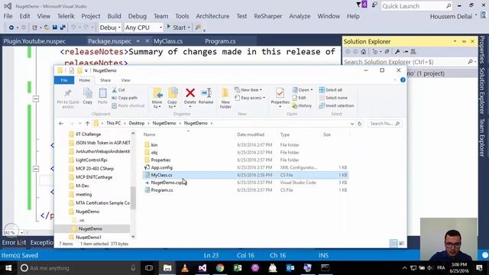Click Rename icon in Explorer ribbon
The width and height of the screenshot is (489, 275).
206,93
